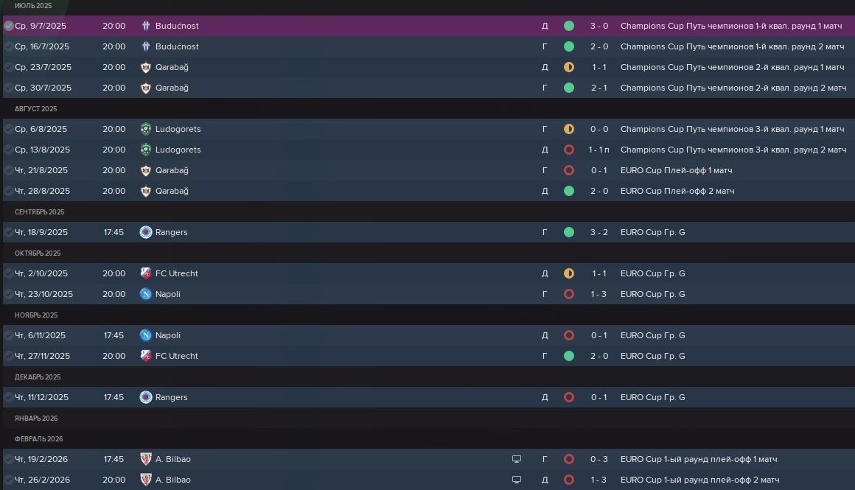Viewport: 855px width, 490px height.
Task: Select the checkbox for the 11/12/2025 Rangers match
Action: point(8,397)
